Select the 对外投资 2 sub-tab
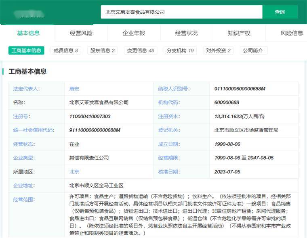The width and height of the screenshot is (307, 238). 218,50
